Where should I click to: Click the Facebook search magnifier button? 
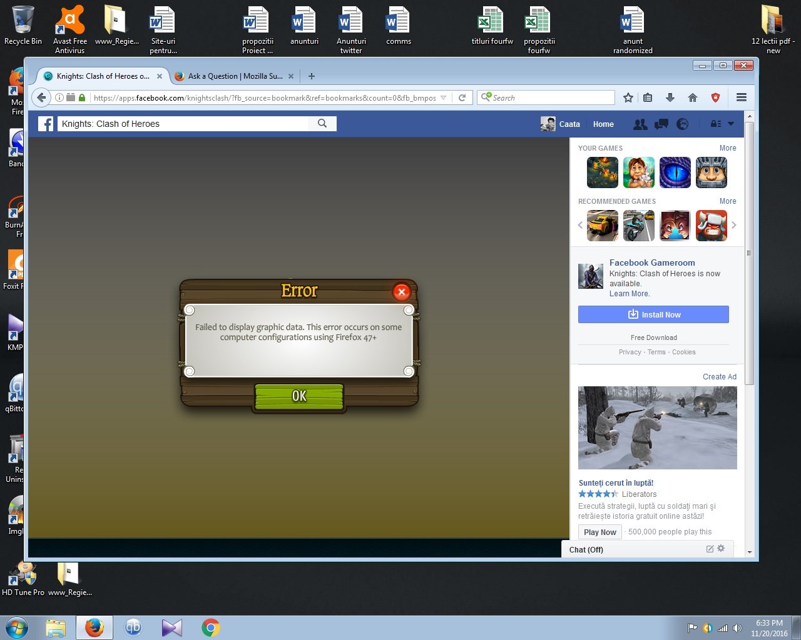[x=322, y=124]
